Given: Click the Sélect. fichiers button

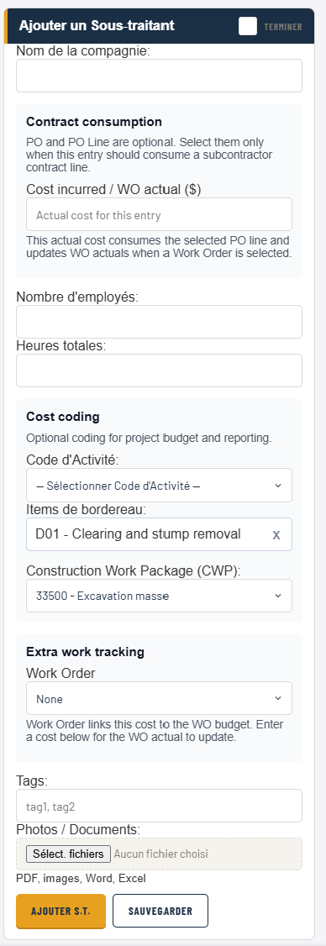Looking at the screenshot, I should point(68,854).
